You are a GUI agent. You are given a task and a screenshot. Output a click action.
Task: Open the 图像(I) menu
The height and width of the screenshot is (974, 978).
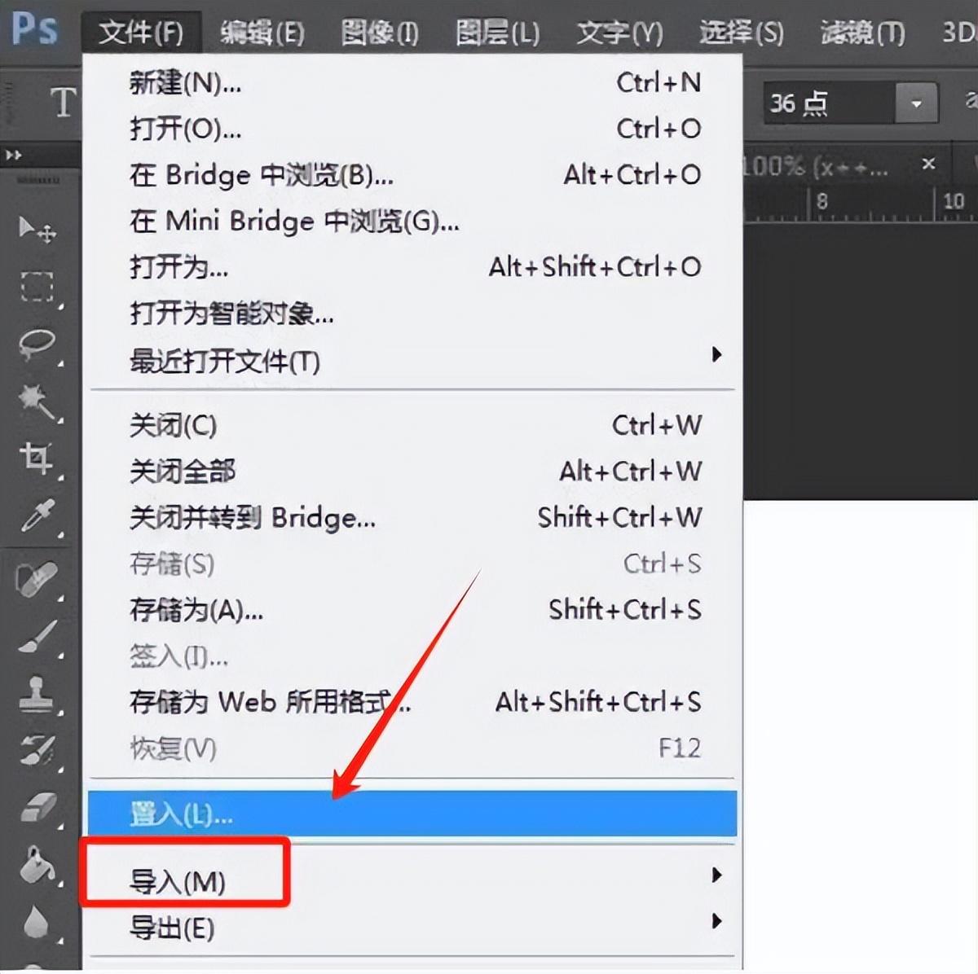[379, 33]
